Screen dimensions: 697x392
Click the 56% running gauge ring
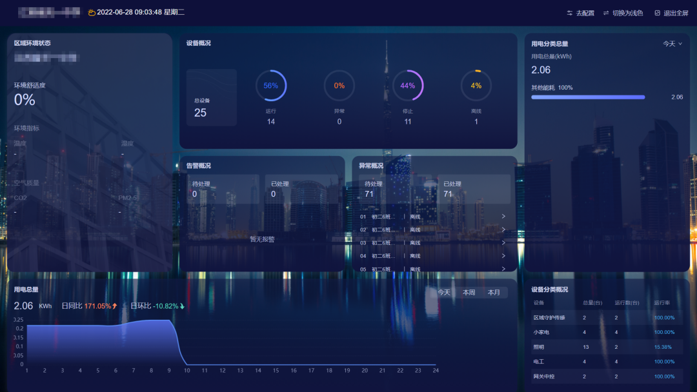(270, 86)
